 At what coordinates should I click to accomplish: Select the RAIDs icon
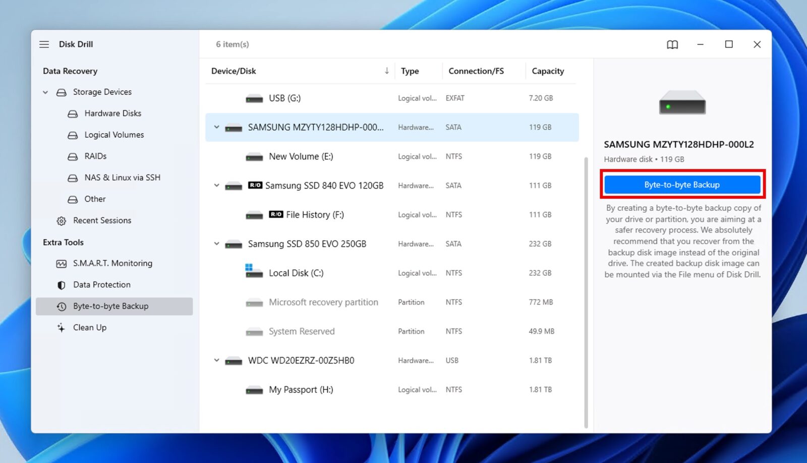click(73, 156)
